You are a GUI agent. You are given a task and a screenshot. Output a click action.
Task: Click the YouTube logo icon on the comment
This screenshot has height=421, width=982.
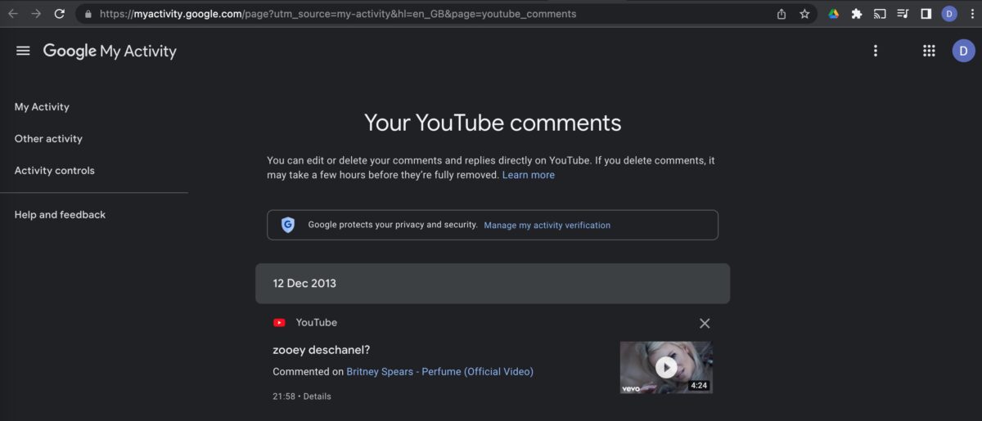[x=280, y=323]
